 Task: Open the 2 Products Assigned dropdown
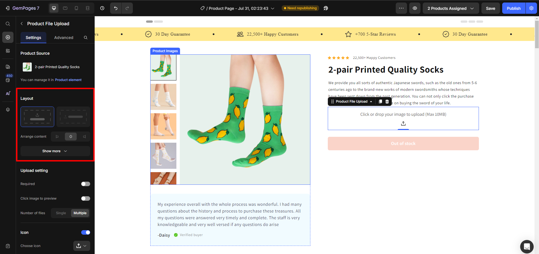coord(450,8)
